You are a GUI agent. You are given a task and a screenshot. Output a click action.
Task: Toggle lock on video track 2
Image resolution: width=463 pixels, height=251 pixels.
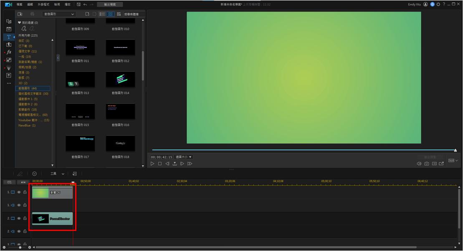coord(25,218)
